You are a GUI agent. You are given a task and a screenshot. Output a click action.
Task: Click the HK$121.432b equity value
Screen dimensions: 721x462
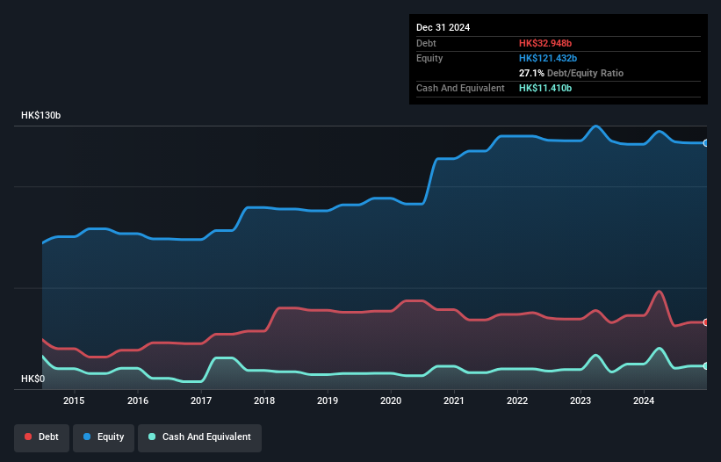click(x=548, y=58)
